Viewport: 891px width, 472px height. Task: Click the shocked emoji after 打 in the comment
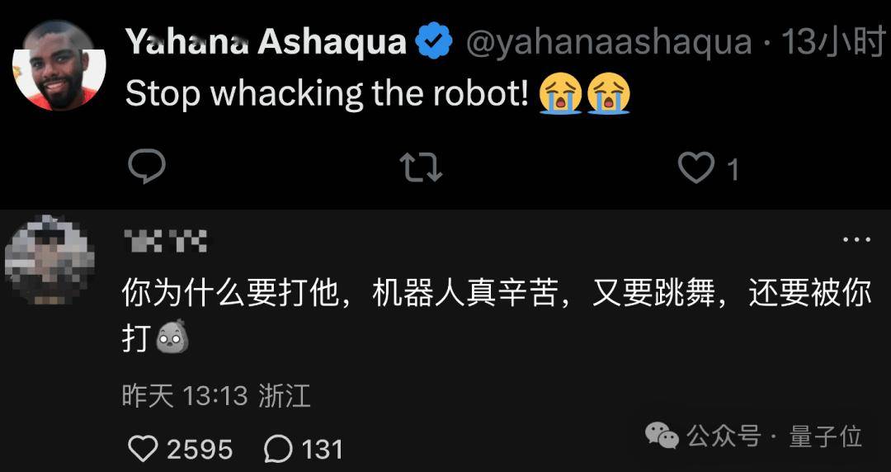click(172, 337)
